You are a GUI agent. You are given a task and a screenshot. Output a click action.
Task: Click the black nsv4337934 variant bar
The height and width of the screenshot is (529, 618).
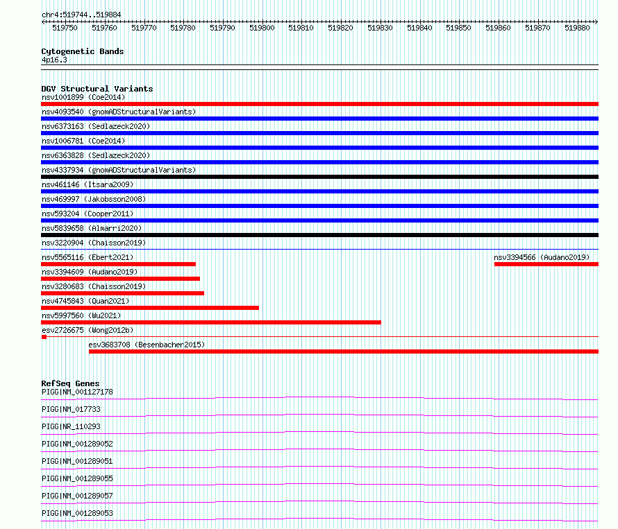[319, 177]
